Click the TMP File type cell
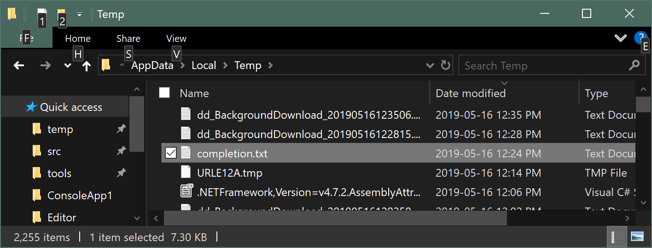The height and width of the screenshot is (248, 652). [605, 173]
